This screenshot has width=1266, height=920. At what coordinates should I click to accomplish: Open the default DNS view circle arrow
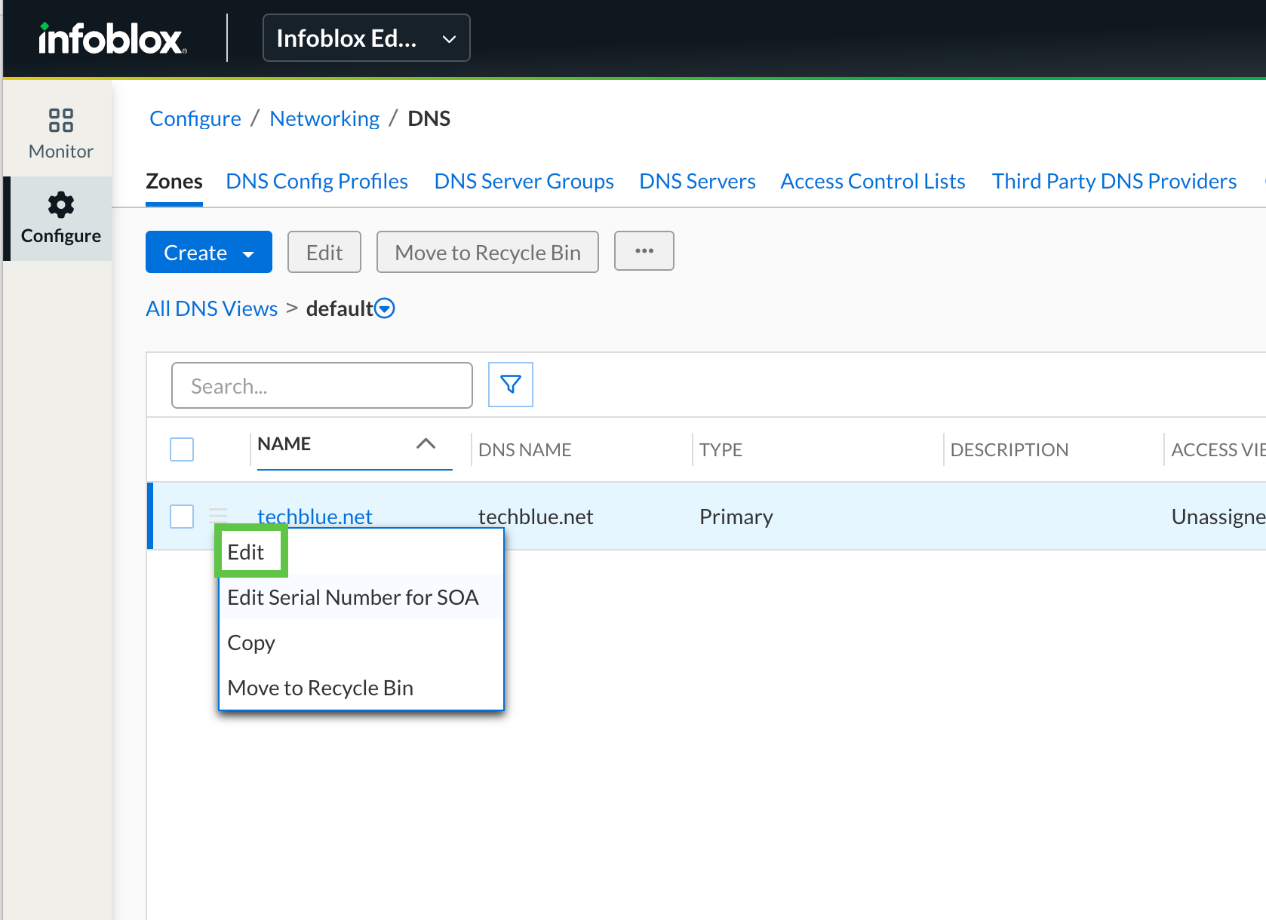[385, 308]
